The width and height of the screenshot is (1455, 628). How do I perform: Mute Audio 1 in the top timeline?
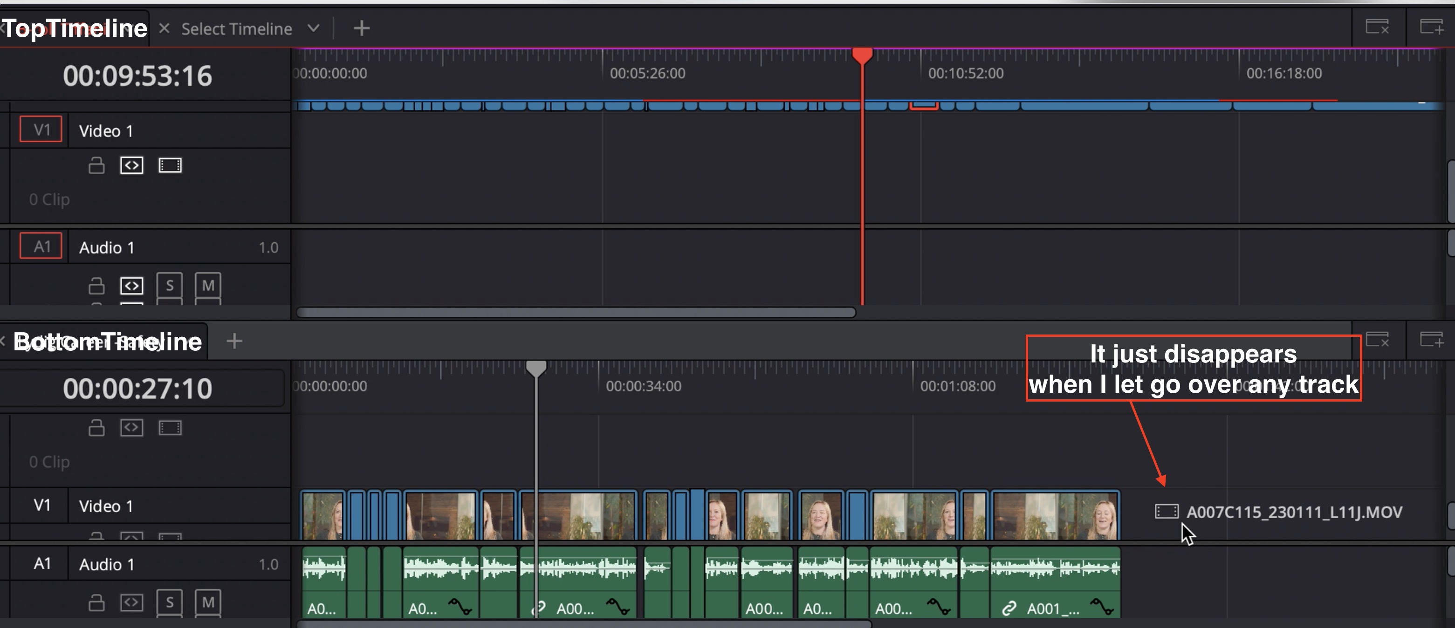[x=208, y=285]
